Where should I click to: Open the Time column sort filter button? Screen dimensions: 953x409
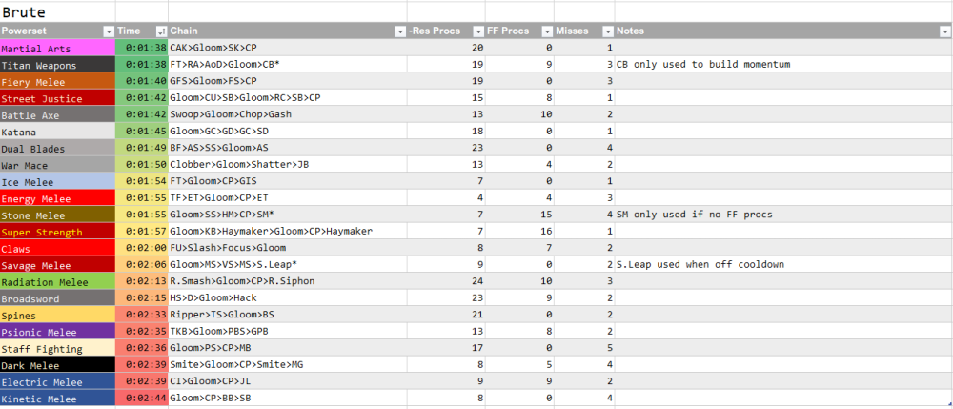pos(161,31)
